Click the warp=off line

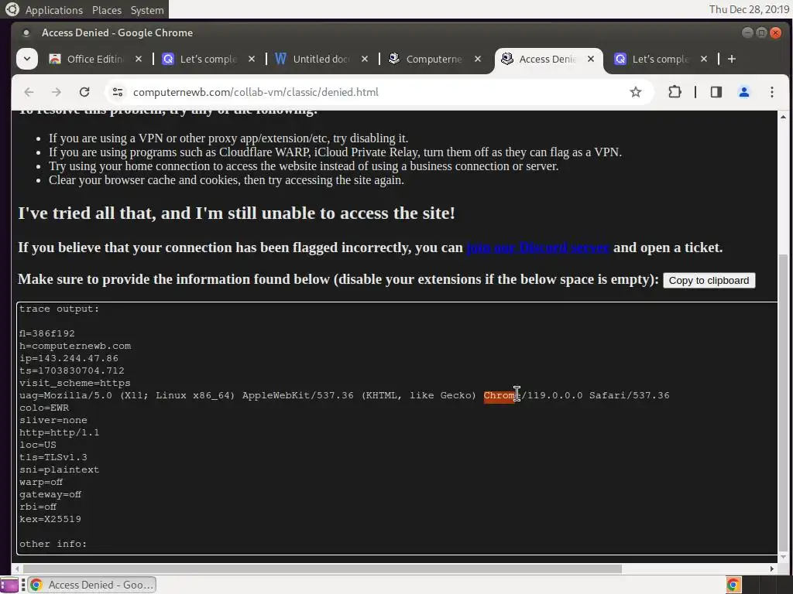tap(41, 482)
